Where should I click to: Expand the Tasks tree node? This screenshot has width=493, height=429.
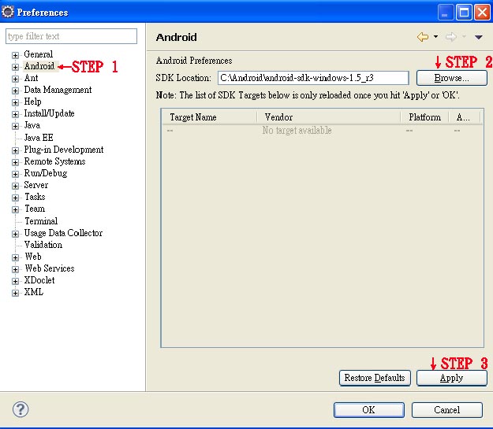point(15,198)
